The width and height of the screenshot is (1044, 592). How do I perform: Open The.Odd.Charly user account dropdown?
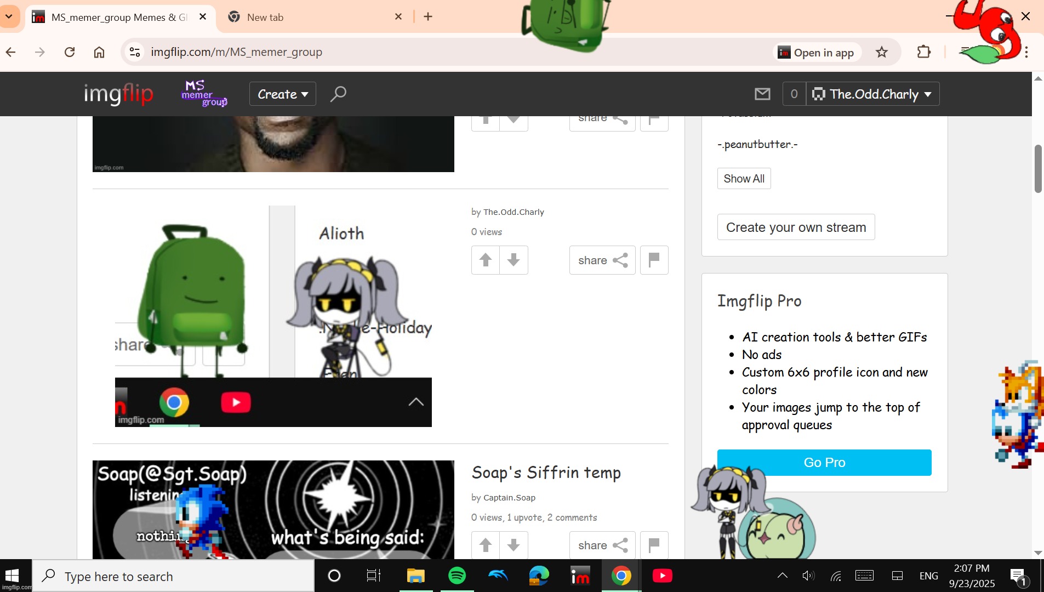(873, 94)
